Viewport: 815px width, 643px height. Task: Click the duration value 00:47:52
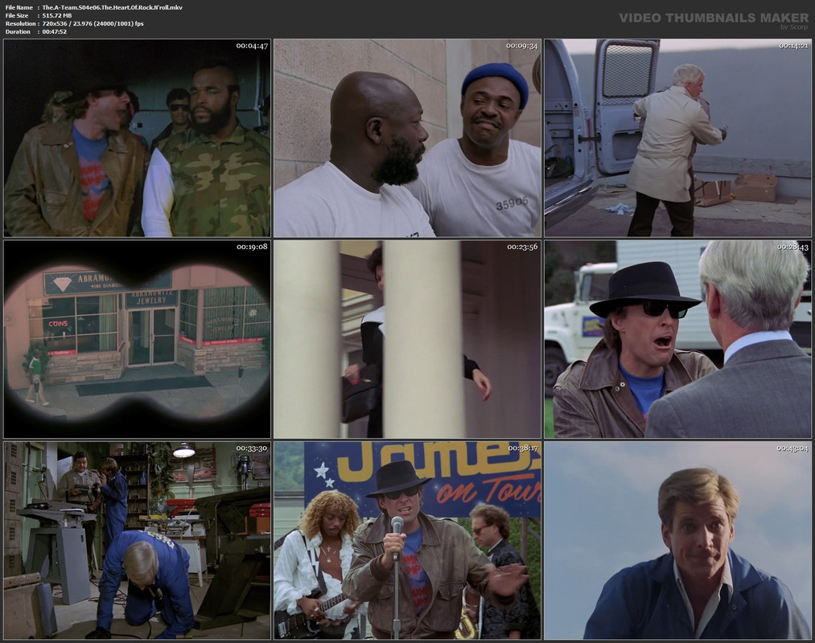point(55,31)
